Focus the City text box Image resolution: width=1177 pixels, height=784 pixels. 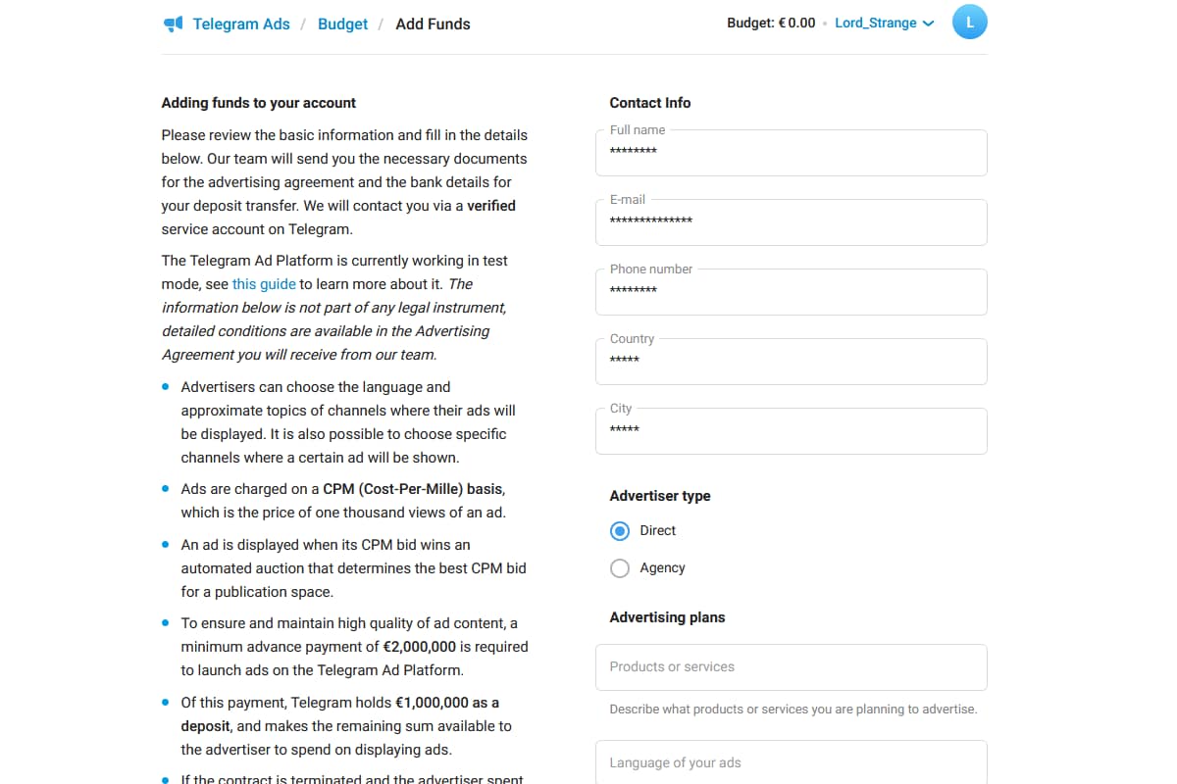pyautogui.click(x=791, y=431)
